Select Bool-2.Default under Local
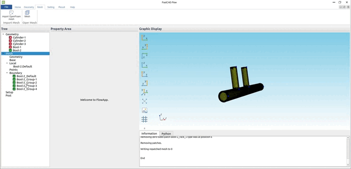This screenshot has width=351, height=169. pyautogui.click(x=23, y=67)
